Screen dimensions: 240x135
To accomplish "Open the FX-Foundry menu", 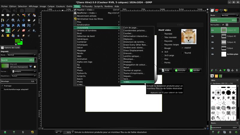I will 87,6.
